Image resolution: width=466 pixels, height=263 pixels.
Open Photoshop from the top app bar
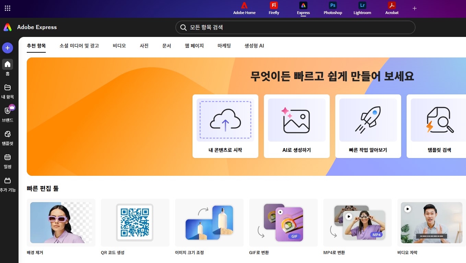pyautogui.click(x=332, y=8)
